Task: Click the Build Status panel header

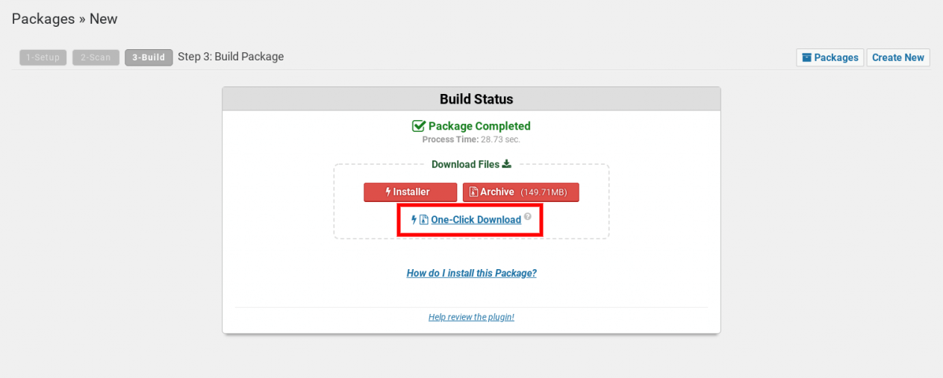Action: pyautogui.click(x=471, y=99)
